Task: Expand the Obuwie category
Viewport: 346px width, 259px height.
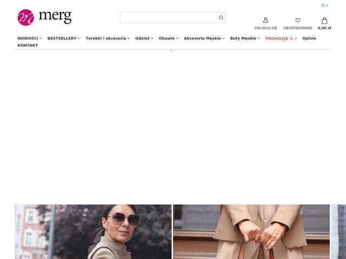Action: pos(168,38)
